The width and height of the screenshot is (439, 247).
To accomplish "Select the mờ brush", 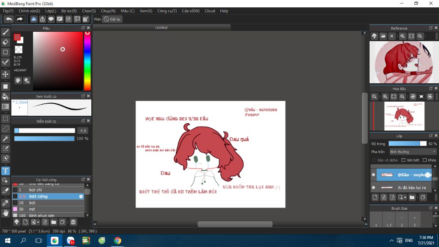I will (x=48, y=209).
